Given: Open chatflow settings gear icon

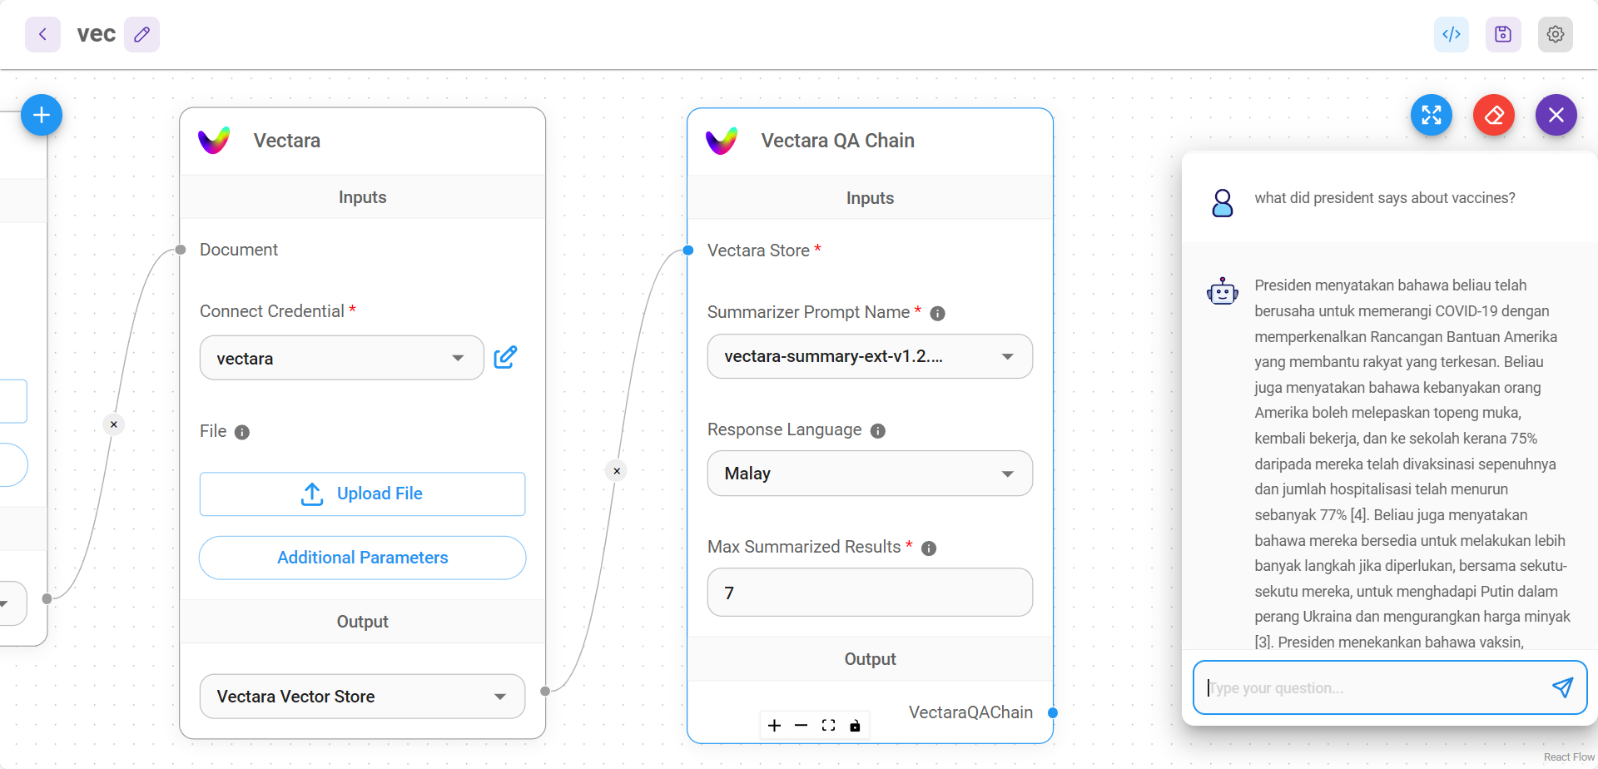Looking at the screenshot, I should point(1555,34).
